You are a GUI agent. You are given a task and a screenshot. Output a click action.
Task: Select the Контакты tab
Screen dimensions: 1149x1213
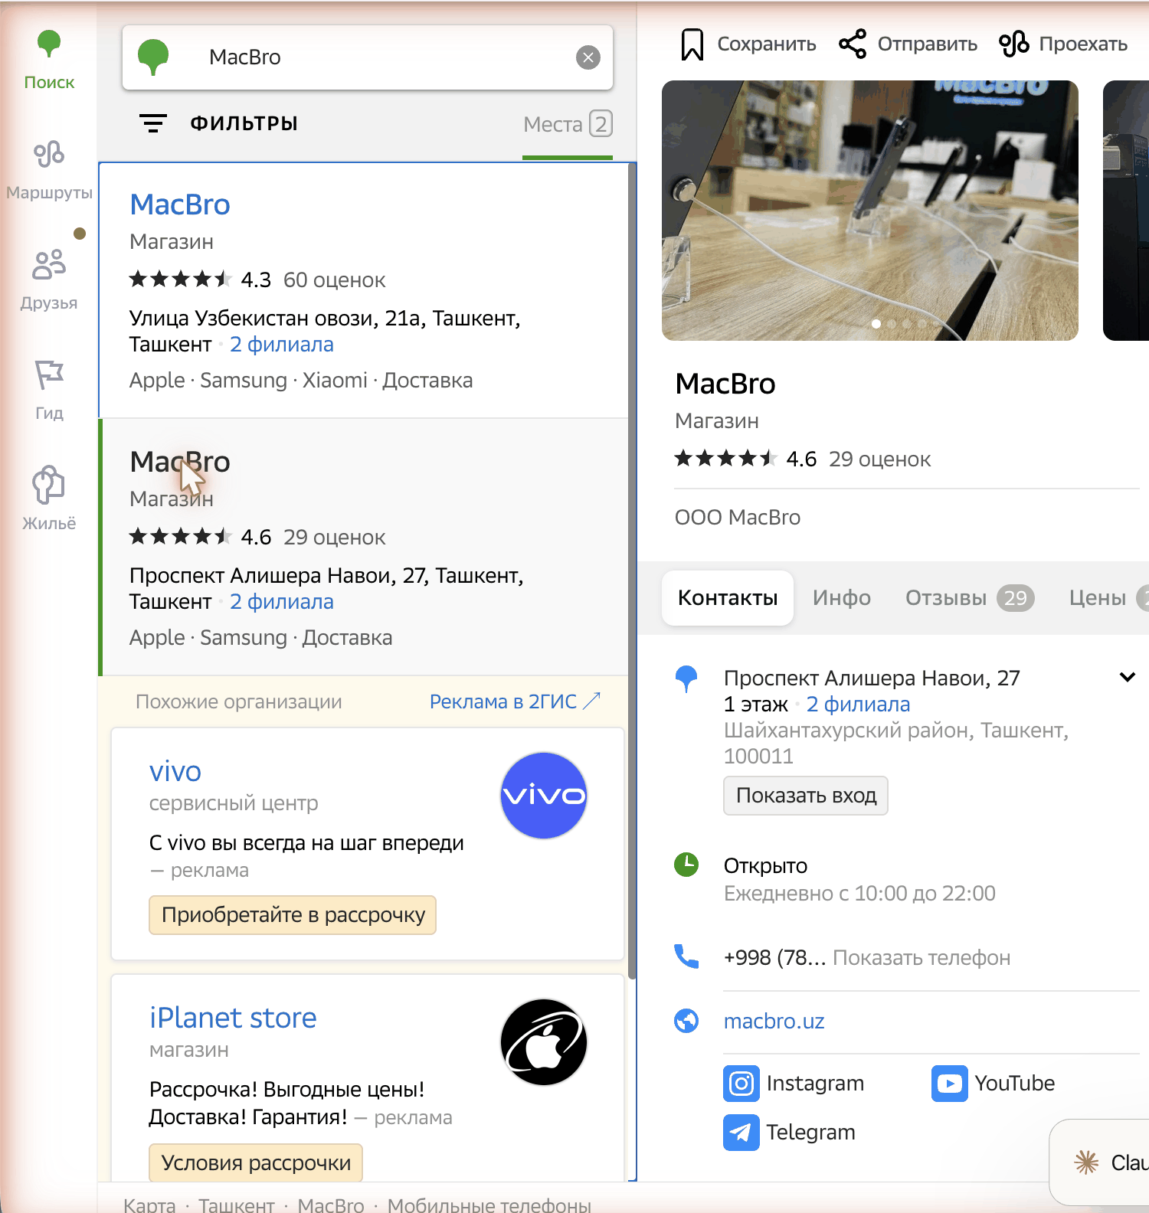click(x=728, y=598)
